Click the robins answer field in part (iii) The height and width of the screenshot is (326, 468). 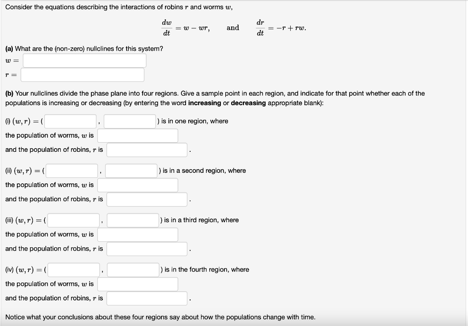[x=146, y=249]
